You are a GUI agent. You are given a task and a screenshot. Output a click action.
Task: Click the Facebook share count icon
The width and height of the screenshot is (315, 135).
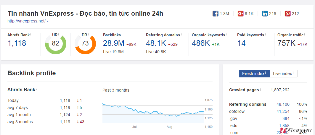pos(215,14)
